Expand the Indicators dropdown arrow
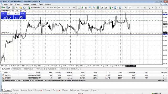Screen dimensions: 168x94 pos(112,8)
